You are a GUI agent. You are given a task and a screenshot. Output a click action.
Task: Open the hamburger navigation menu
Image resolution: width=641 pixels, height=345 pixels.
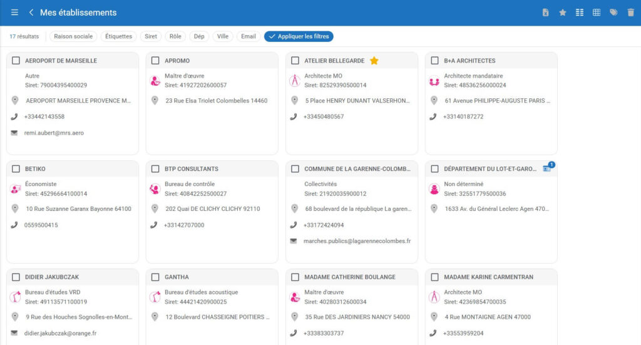point(14,13)
